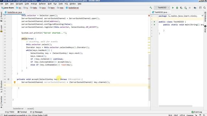
Task: Click java-learn in the navigation bar
Action: tap(7, 8)
